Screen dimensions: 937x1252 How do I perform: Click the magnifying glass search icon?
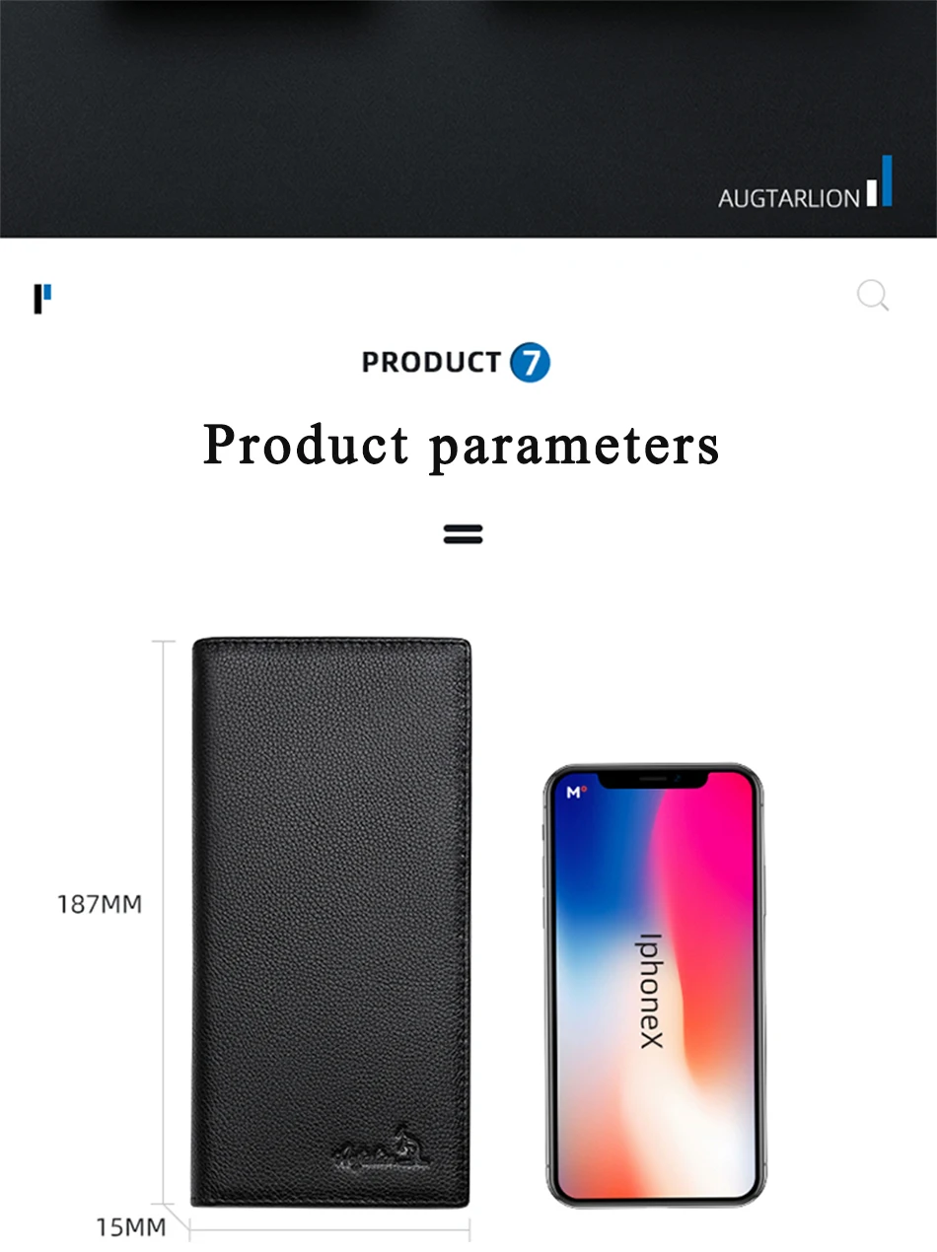coord(873,295)
